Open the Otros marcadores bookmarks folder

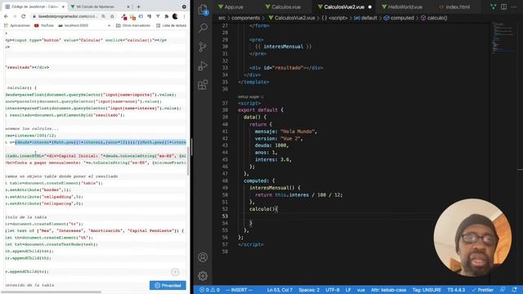[133, 25]
